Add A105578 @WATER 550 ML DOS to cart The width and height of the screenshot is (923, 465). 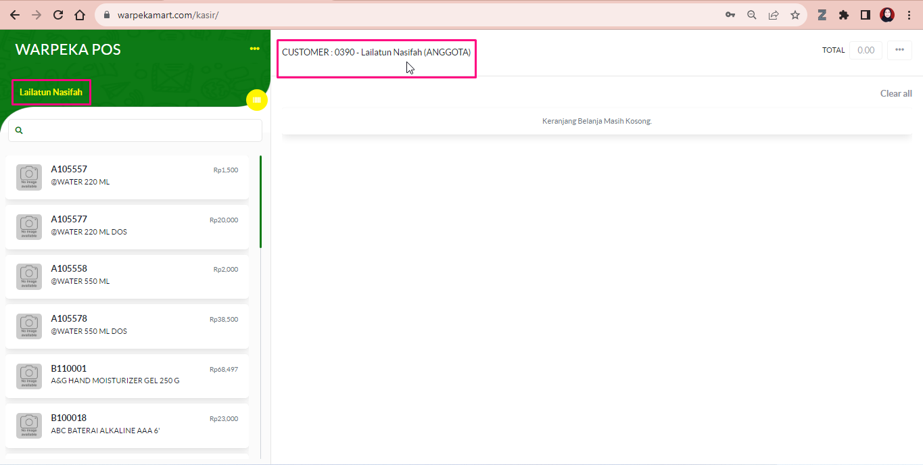pos(127,326)
